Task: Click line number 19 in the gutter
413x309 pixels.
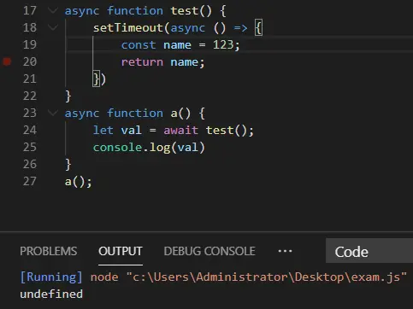Action: tap(30, 44)
